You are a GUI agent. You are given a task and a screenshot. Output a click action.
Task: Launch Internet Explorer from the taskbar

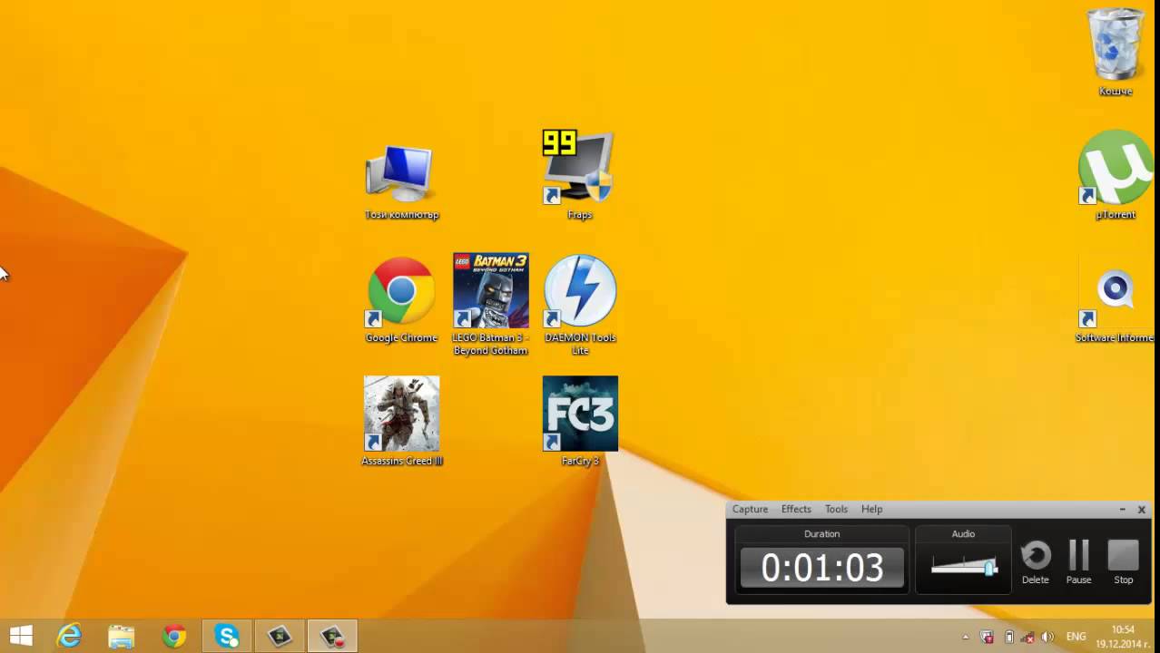[x=69, y=636]
